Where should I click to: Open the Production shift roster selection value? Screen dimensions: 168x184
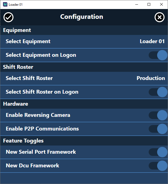point(151,78)
